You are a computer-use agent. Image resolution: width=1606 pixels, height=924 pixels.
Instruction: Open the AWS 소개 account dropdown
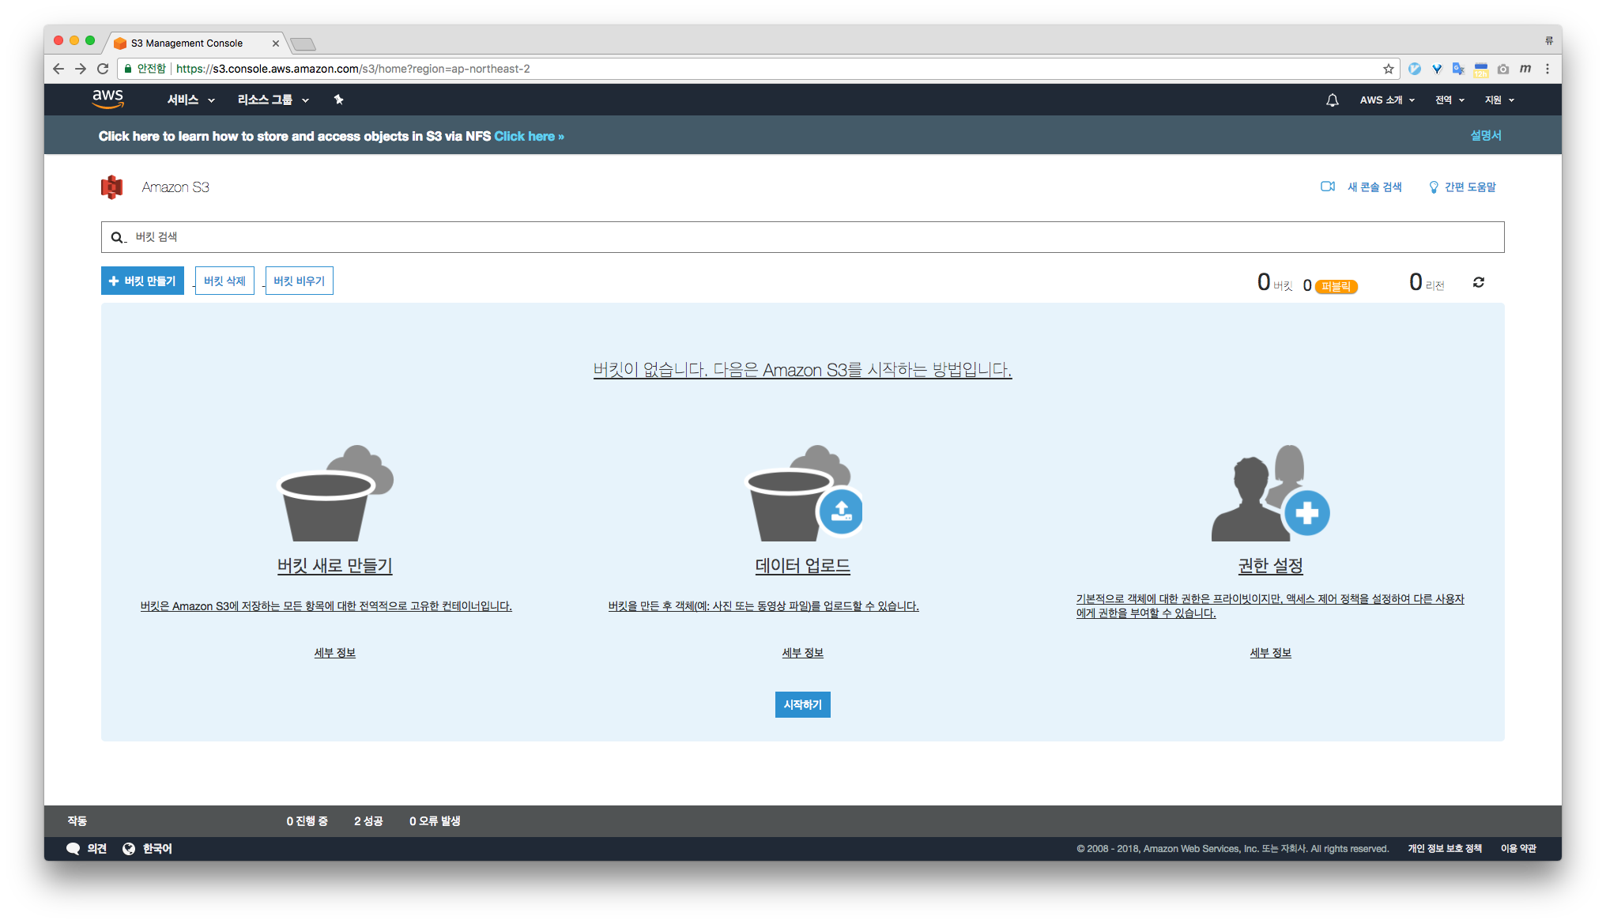tap(1387, 100)
